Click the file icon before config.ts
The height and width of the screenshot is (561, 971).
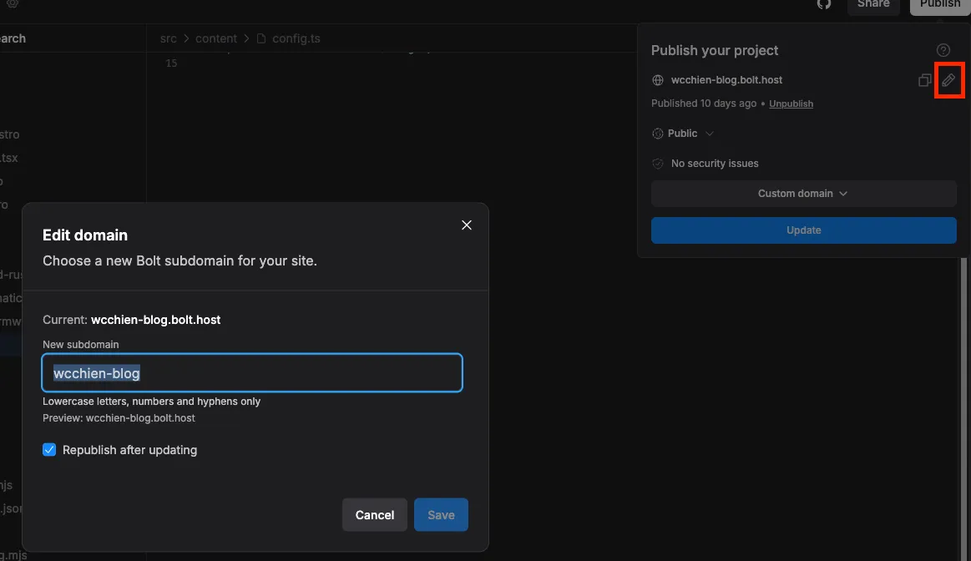tap(261, 38)
